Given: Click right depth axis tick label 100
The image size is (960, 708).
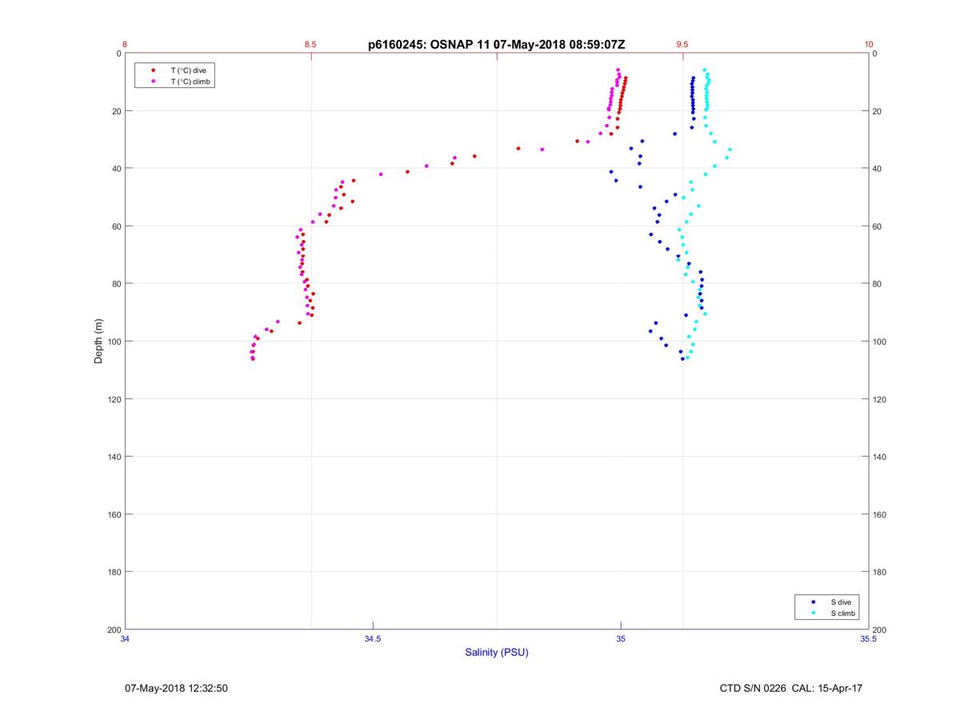Looking at the screenshot, I should point(881,342).
